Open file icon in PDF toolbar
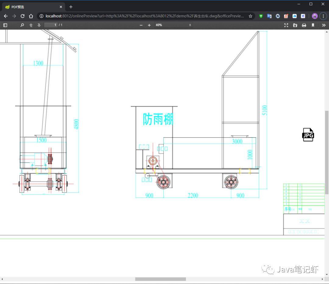This screenshot has width=329, height=284. (295, 25)
